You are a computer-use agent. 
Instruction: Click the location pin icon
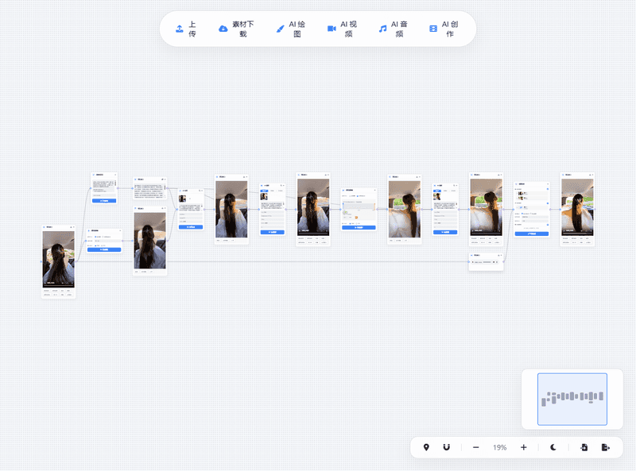click(426, 447)
